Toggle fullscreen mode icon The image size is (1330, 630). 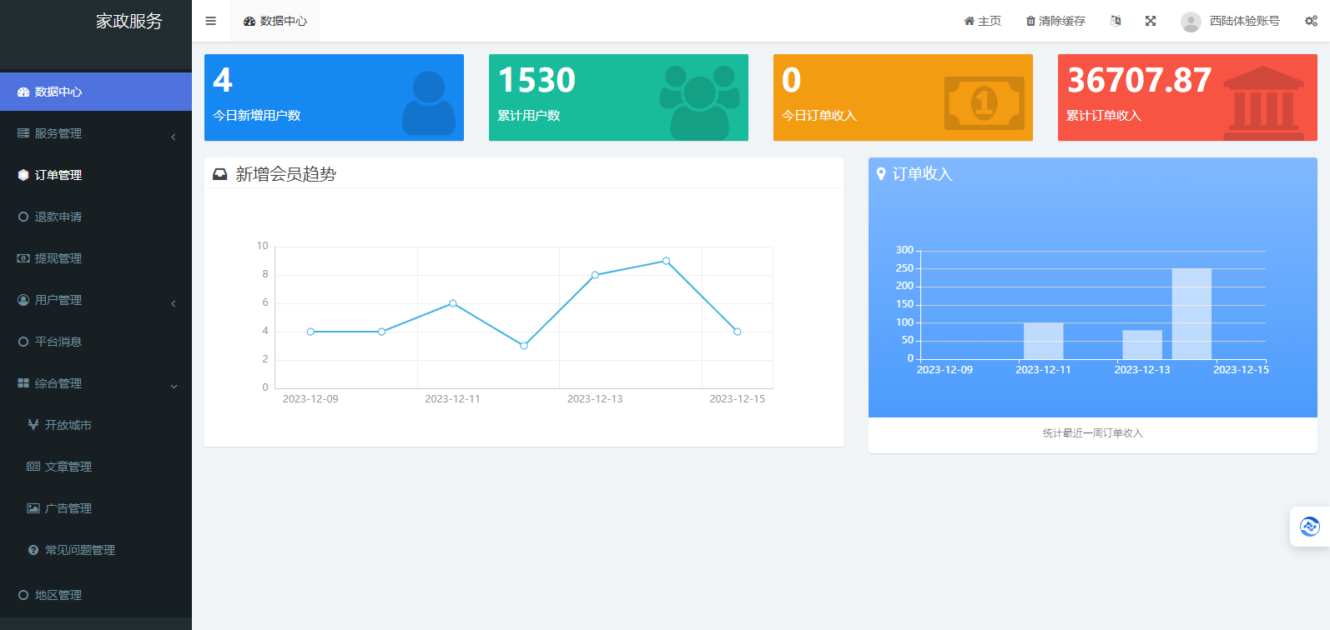point(1151,21)
